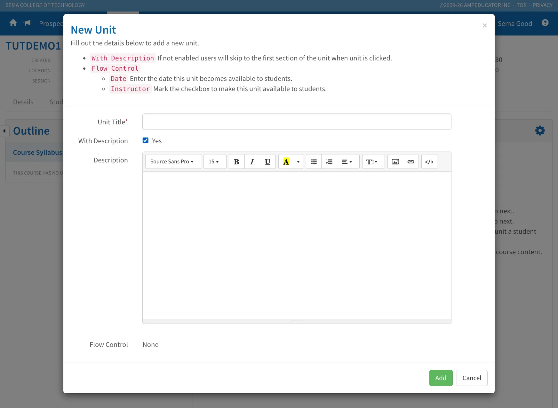The height and width of the screenshot is (408, 558).
Task: Open the Prospects navbar menu
Action: pyautogui.click(x=51, y=24)
